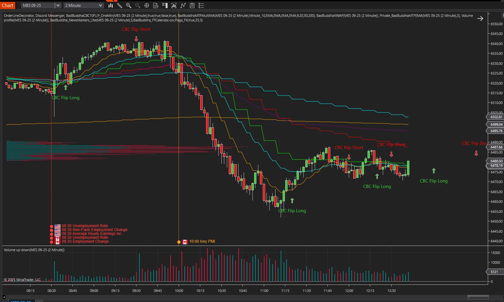Open the Indicators icon
Screen dimensions: 504x302
183,6
